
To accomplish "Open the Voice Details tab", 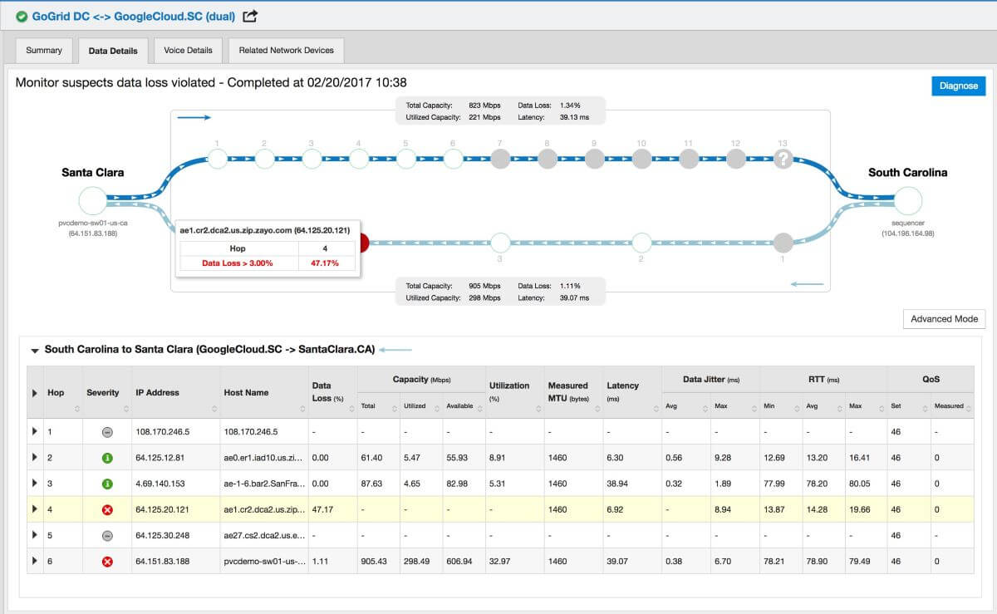I will point(187,50).
